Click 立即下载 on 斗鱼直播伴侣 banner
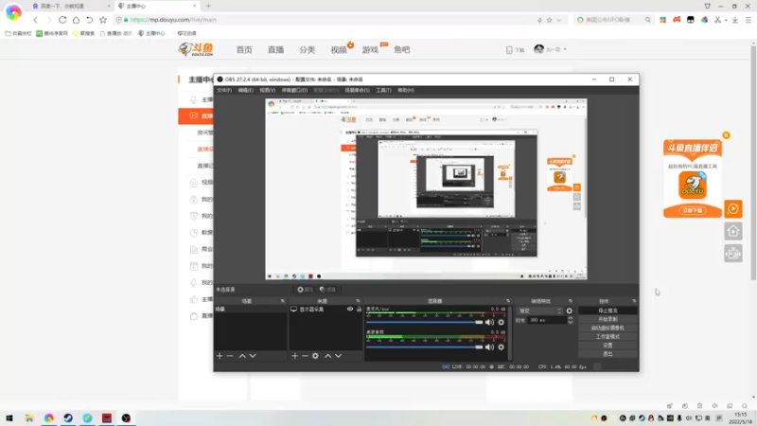757x426 pixels. pyautogui.click(x=693, y=210)
